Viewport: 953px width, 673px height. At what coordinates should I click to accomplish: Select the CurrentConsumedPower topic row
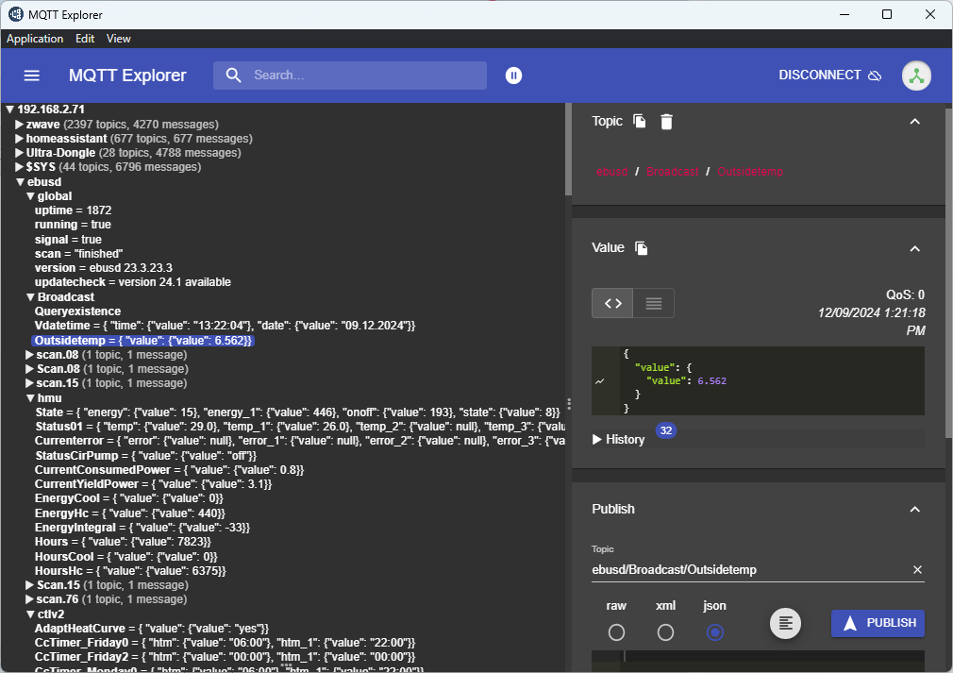point(169,470)
